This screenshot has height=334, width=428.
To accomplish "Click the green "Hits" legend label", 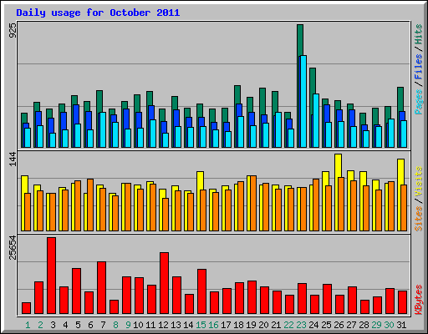I will click(419, 34).
